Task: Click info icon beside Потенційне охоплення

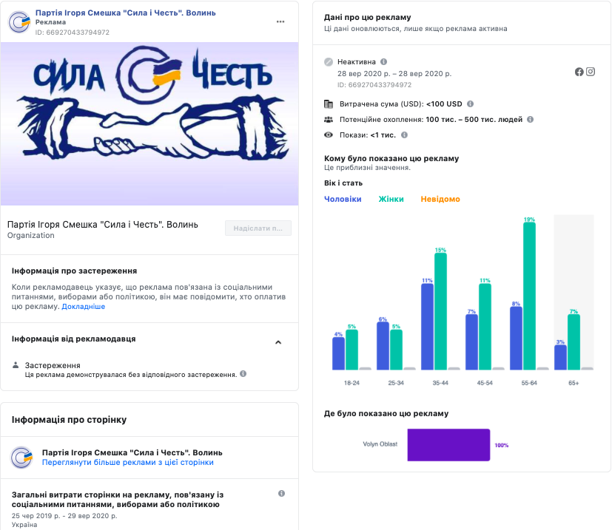Action: tap(530, 119)
